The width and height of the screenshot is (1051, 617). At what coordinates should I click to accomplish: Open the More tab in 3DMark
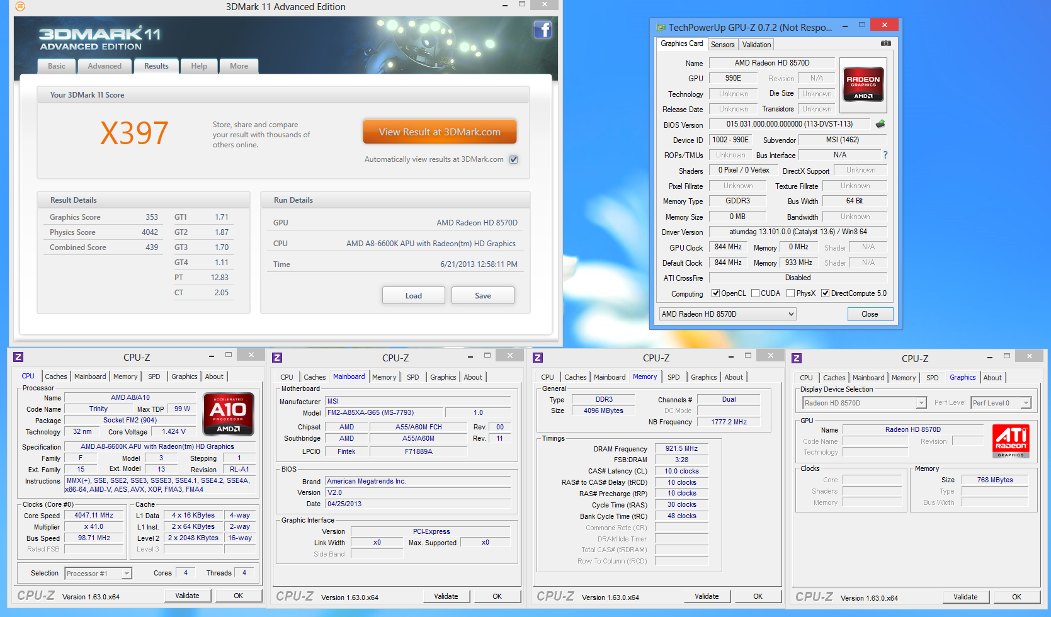239,66
